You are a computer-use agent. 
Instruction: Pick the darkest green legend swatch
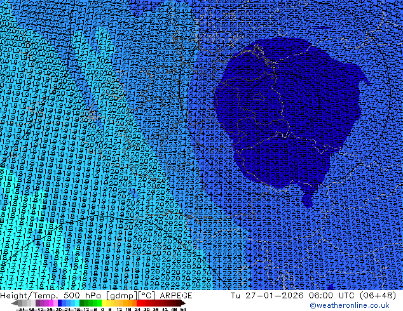(x=82, y=303)
